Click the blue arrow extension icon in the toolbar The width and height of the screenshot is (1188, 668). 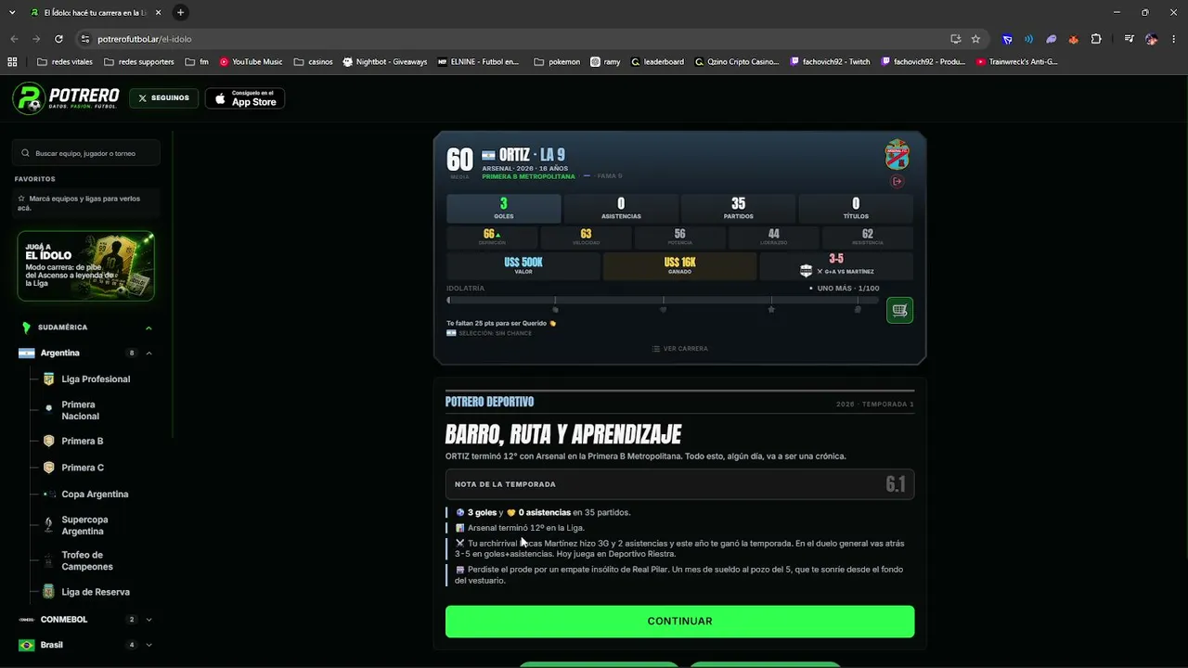[1007, 39]
